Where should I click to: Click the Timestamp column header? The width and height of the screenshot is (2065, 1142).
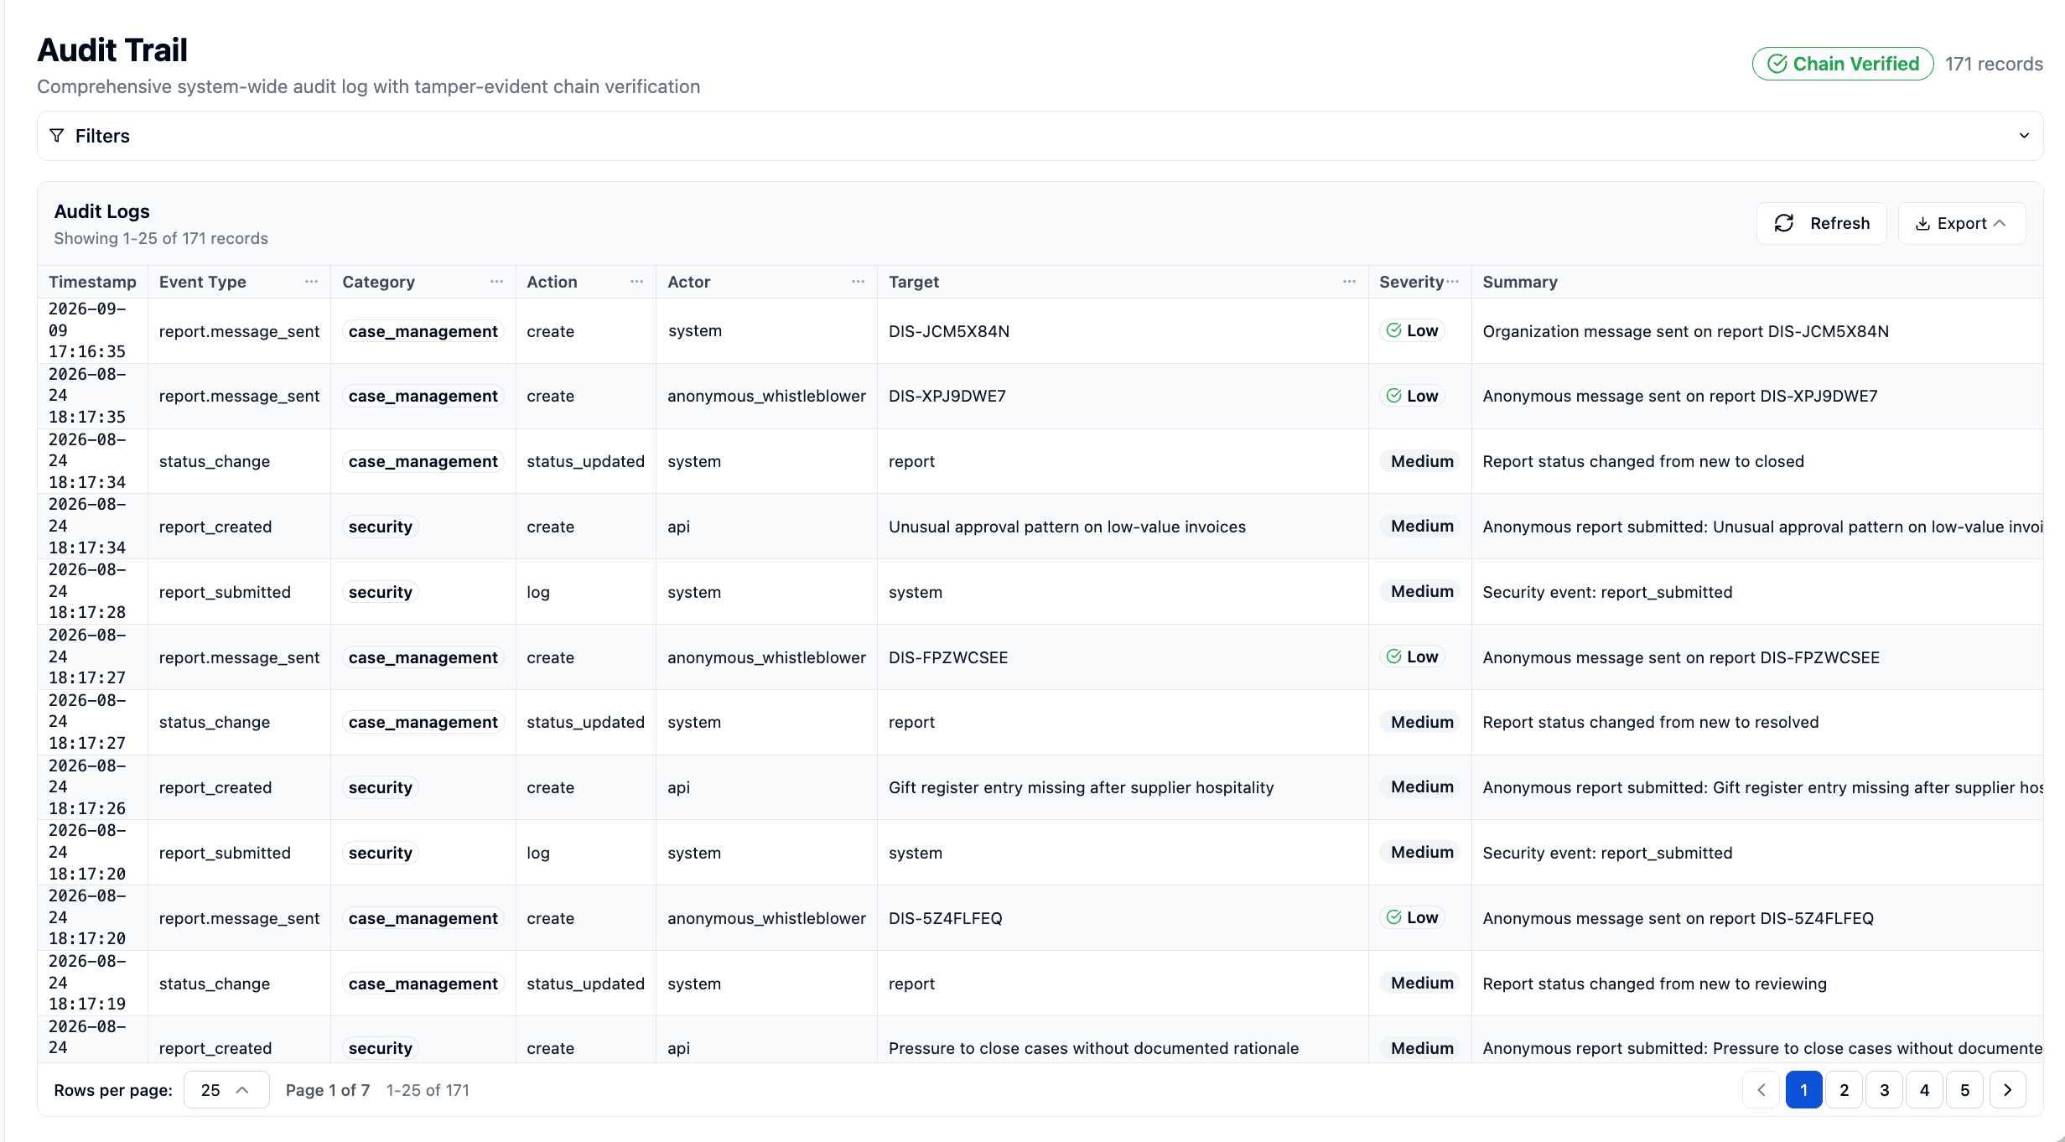coord(92,282)
